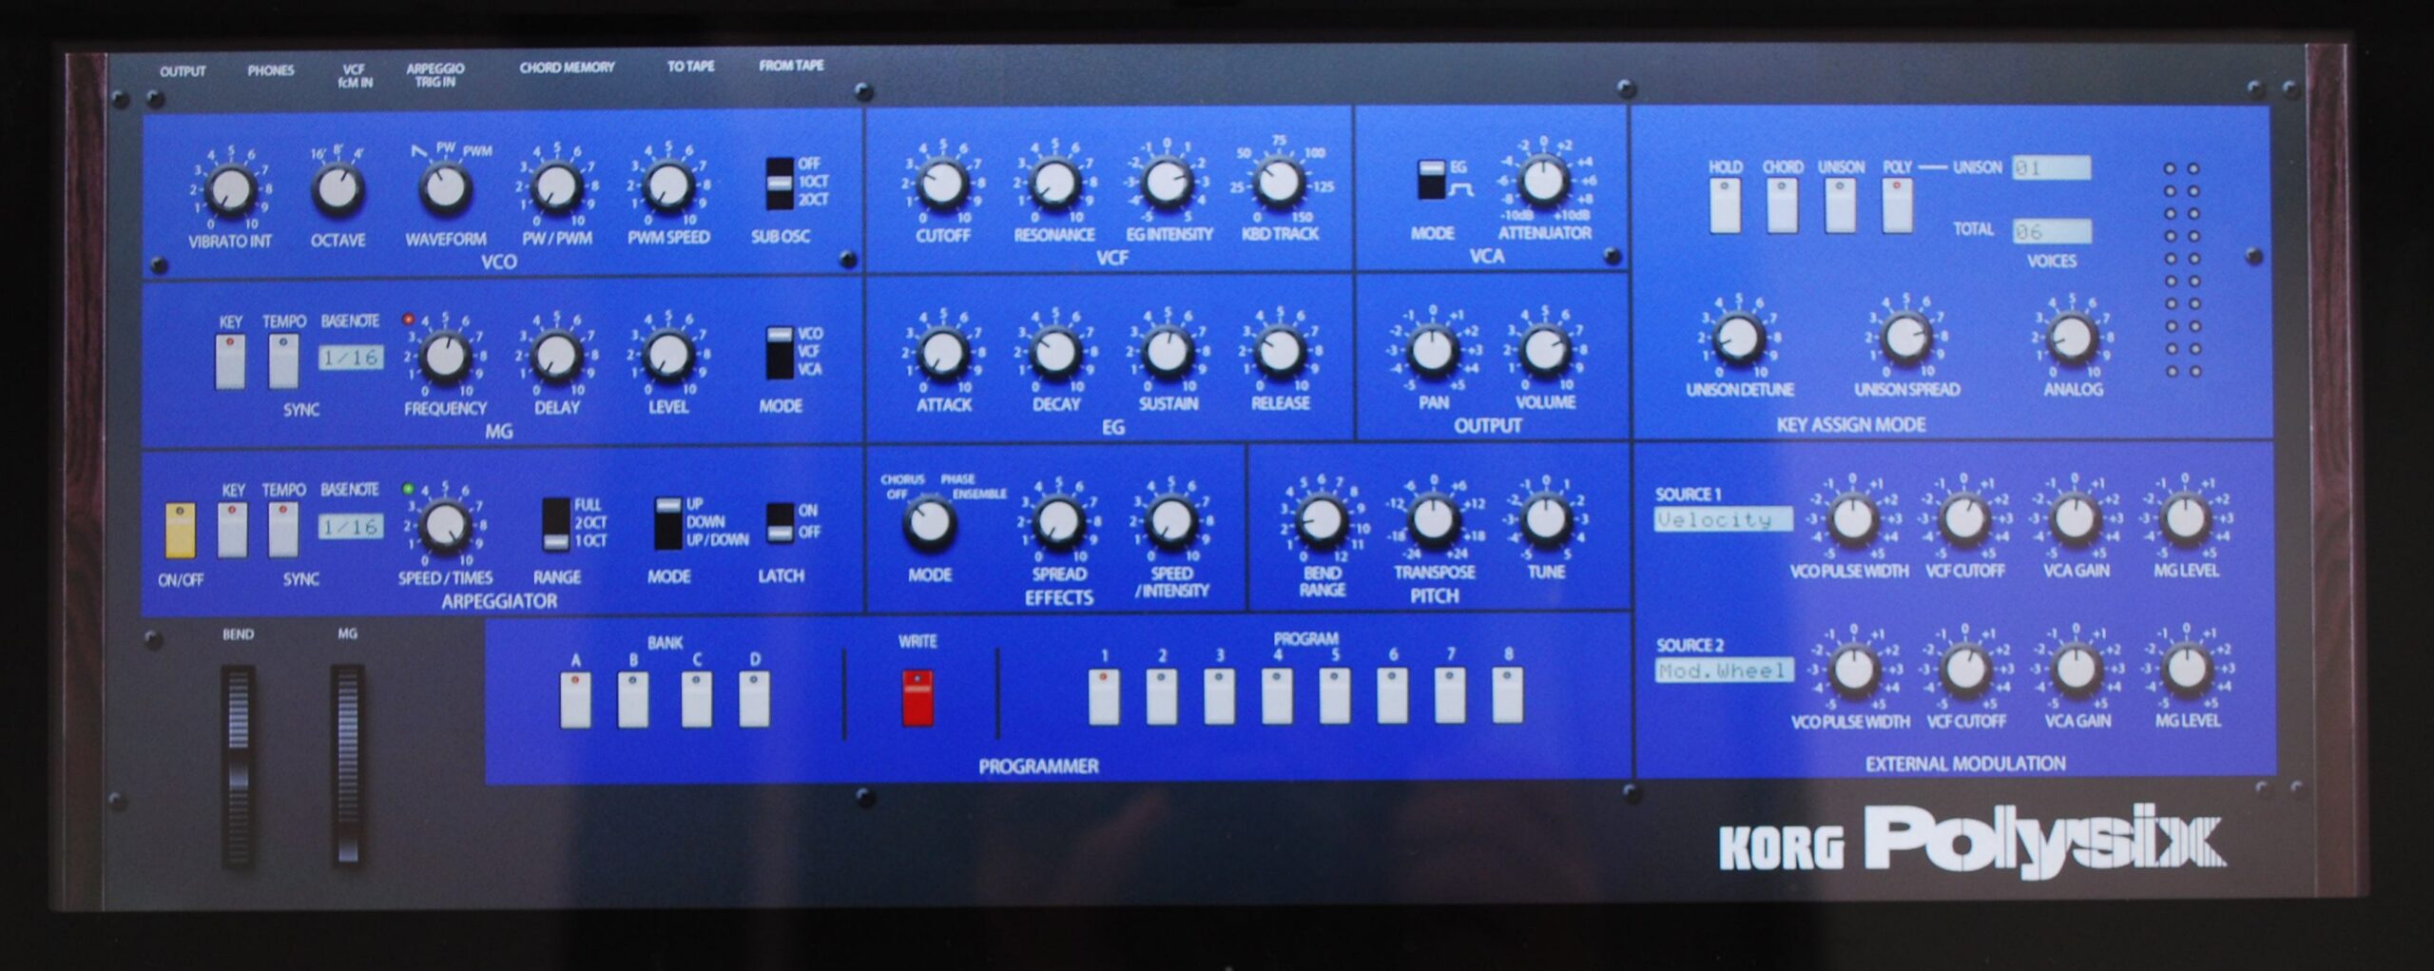The width and height of the screenshot is (2434, 971).
Task: Toggle the Arpeggiator Range switch
Action: (556, 523)
